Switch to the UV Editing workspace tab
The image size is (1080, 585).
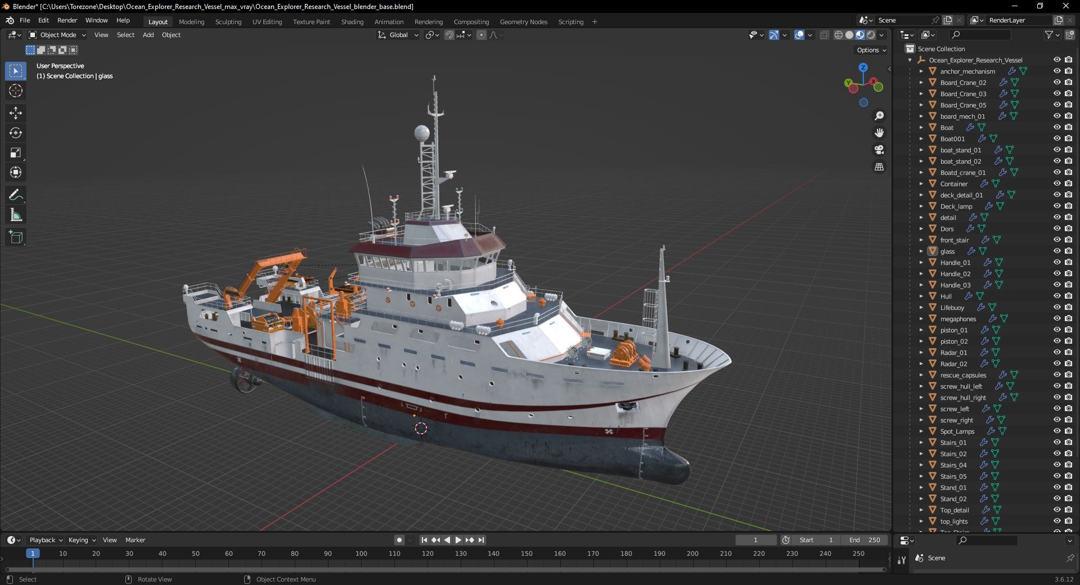point(267,22)
